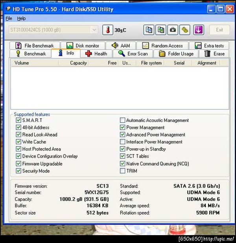
Task: Click the purple down-arrow icon
Action: pyautogui.click(x=199, y=30)
